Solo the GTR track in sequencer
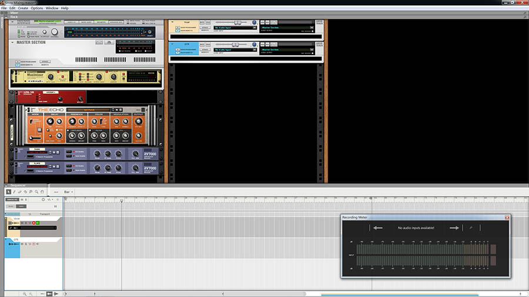The height and width of the screenshot is (297, 529). [x=26, y=244]
